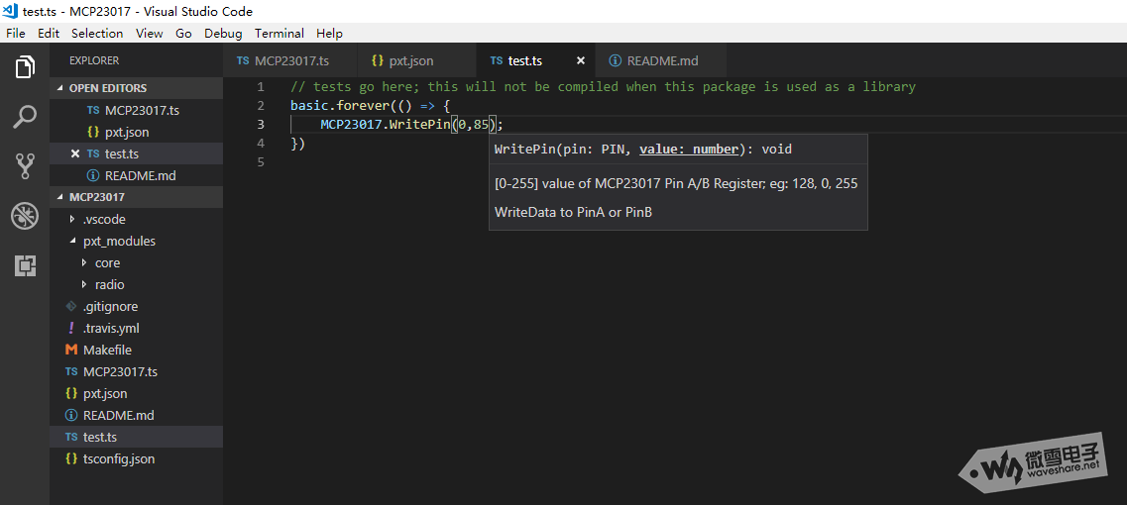Image resolution: width=1127 pixels, height=505 pixels.
Task: Open the Go menu
Action: [x=183, y=33]
